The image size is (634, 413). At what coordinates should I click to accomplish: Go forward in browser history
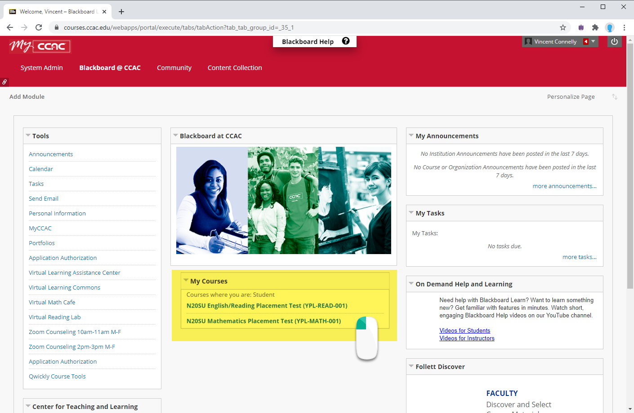coord(24,27)
